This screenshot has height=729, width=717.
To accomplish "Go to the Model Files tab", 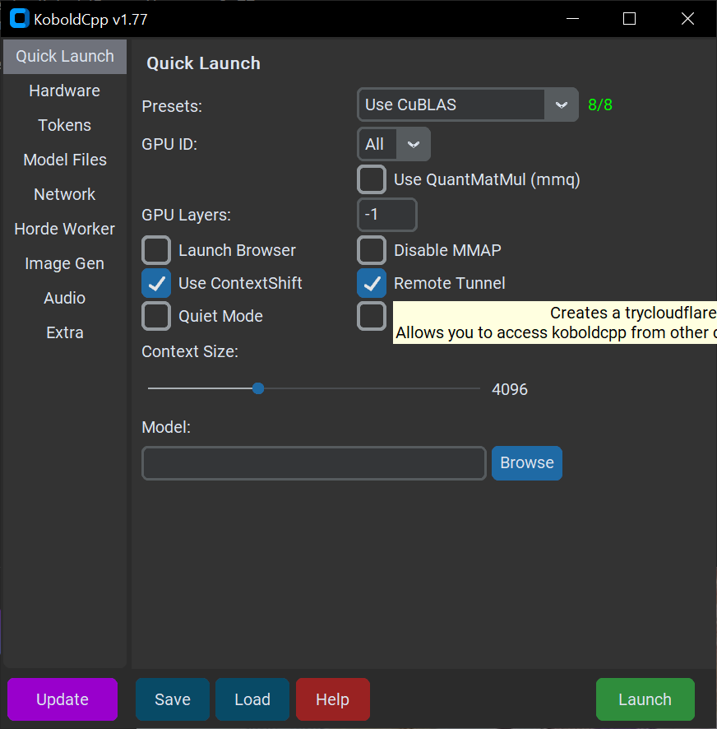I will click(65, 160).
